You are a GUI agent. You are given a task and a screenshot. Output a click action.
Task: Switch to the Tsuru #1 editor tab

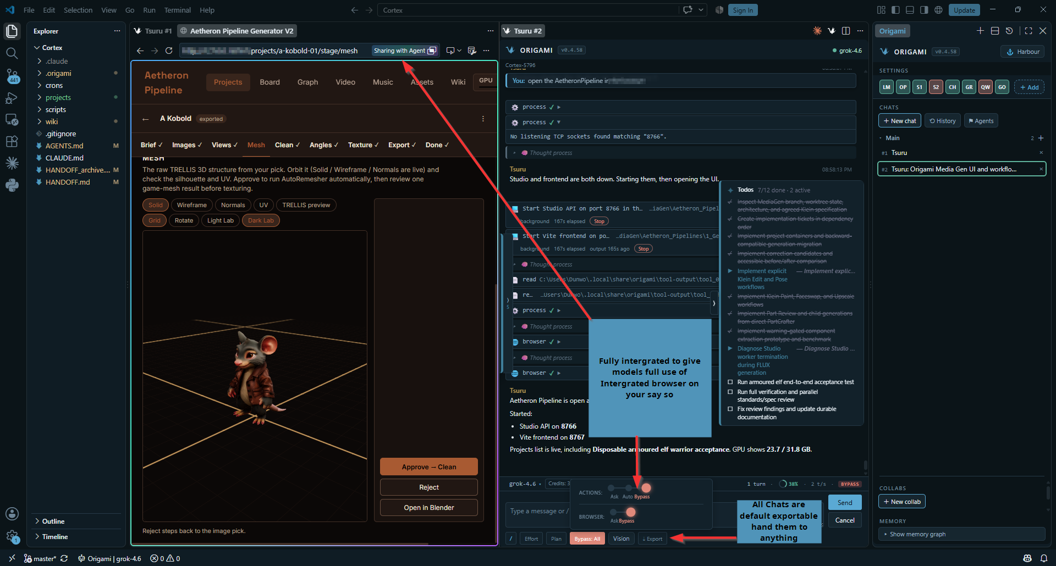click(x=153, y=31)
